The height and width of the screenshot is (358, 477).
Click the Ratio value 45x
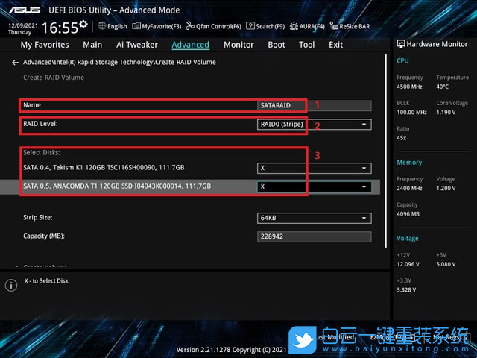pos(401,138)
